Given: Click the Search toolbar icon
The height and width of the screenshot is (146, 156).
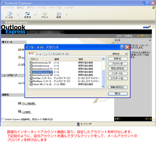Looking at the screenshot, I should (x=59, y=15).
